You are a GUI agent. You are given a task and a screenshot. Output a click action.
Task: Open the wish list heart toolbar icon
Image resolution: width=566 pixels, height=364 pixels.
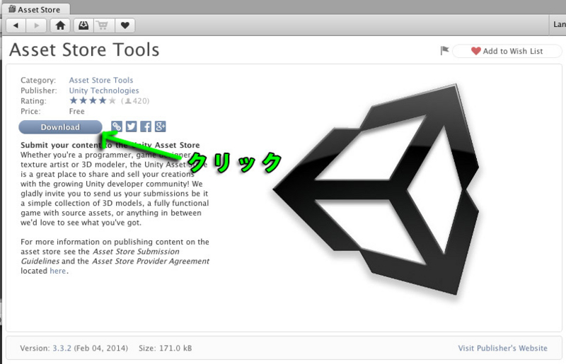(x=125, y=25)
